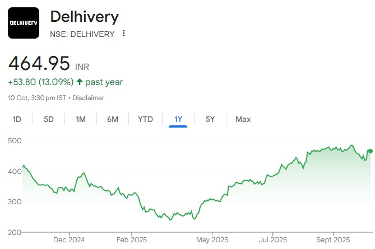Select the 1D time range tab

click(17, 119)
